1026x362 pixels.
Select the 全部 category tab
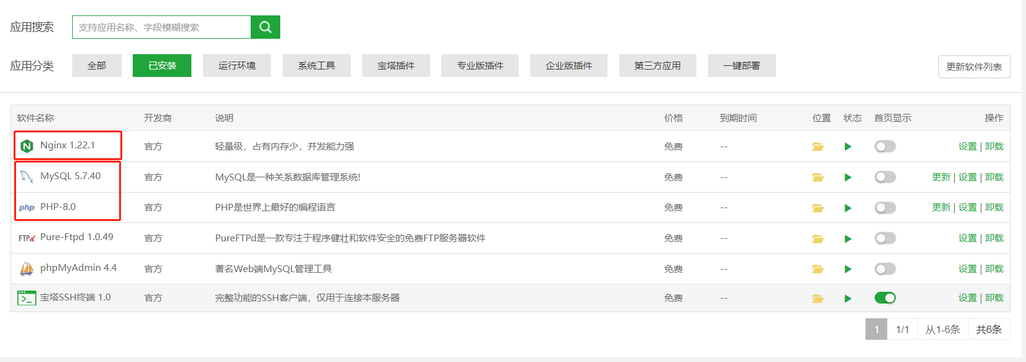point(97,65)
